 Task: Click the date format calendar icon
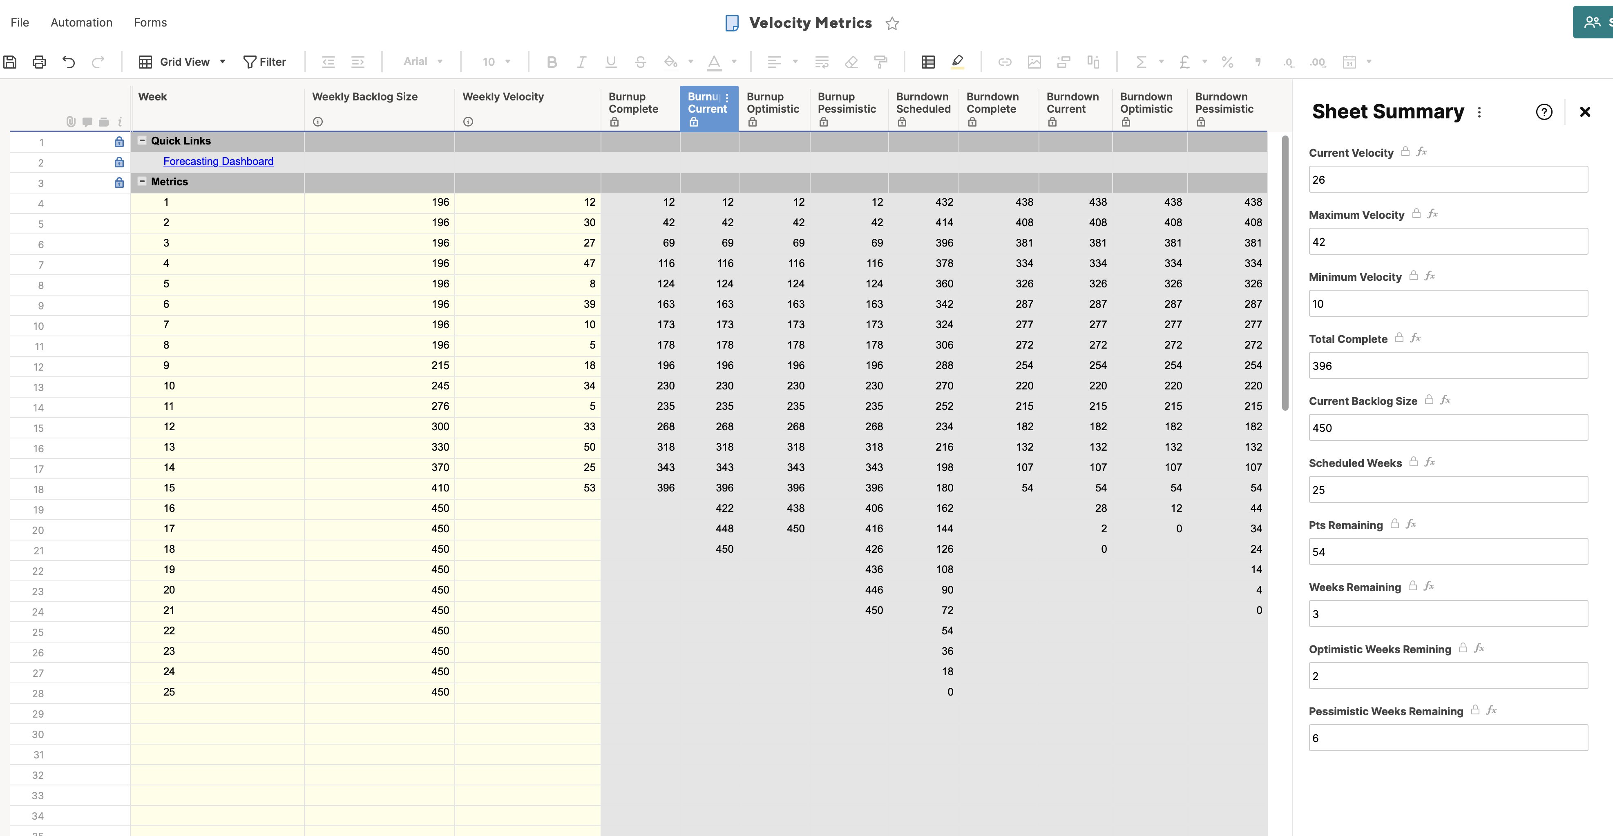1349,62
